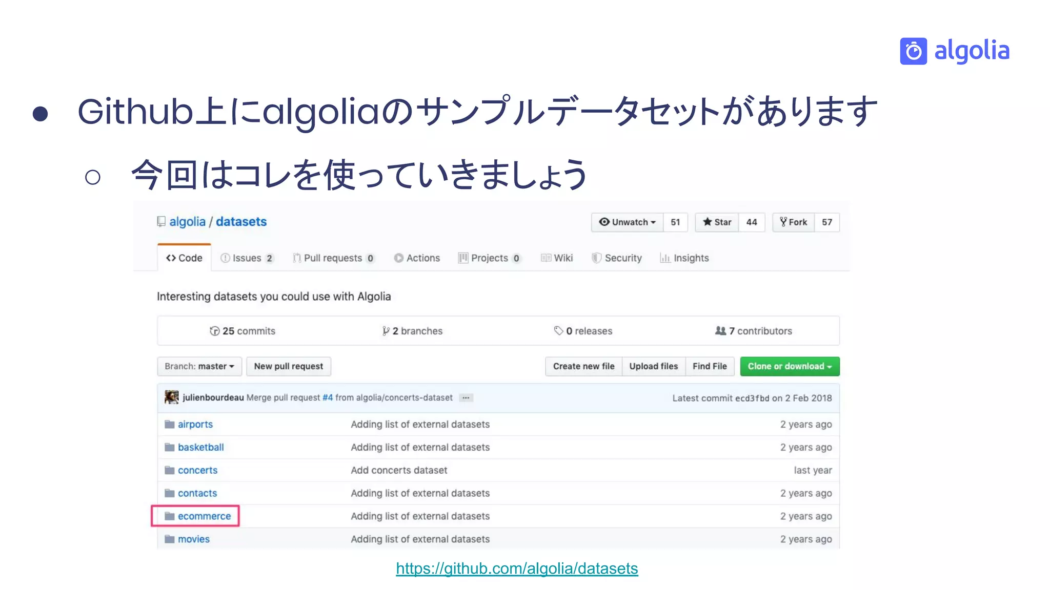Open the Unwatch dropdown
The width and height of the screenshot is (1050, 590).
point(627,222)
